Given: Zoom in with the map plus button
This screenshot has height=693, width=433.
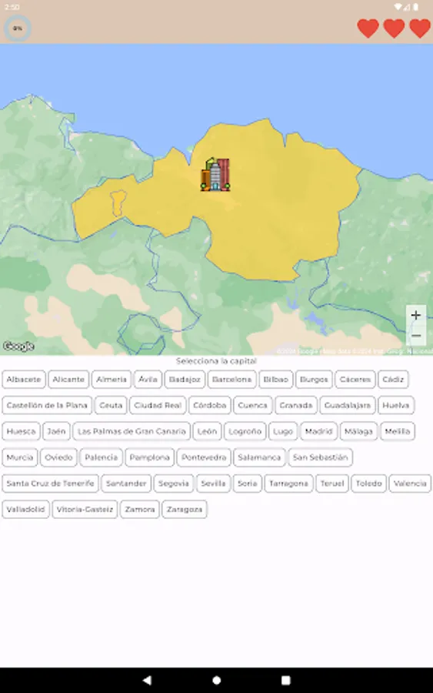Looking at the screenshot, I should click(x=416, y=315).
